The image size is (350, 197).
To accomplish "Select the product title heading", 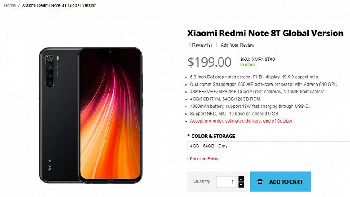I will click(x=265, y=33).
